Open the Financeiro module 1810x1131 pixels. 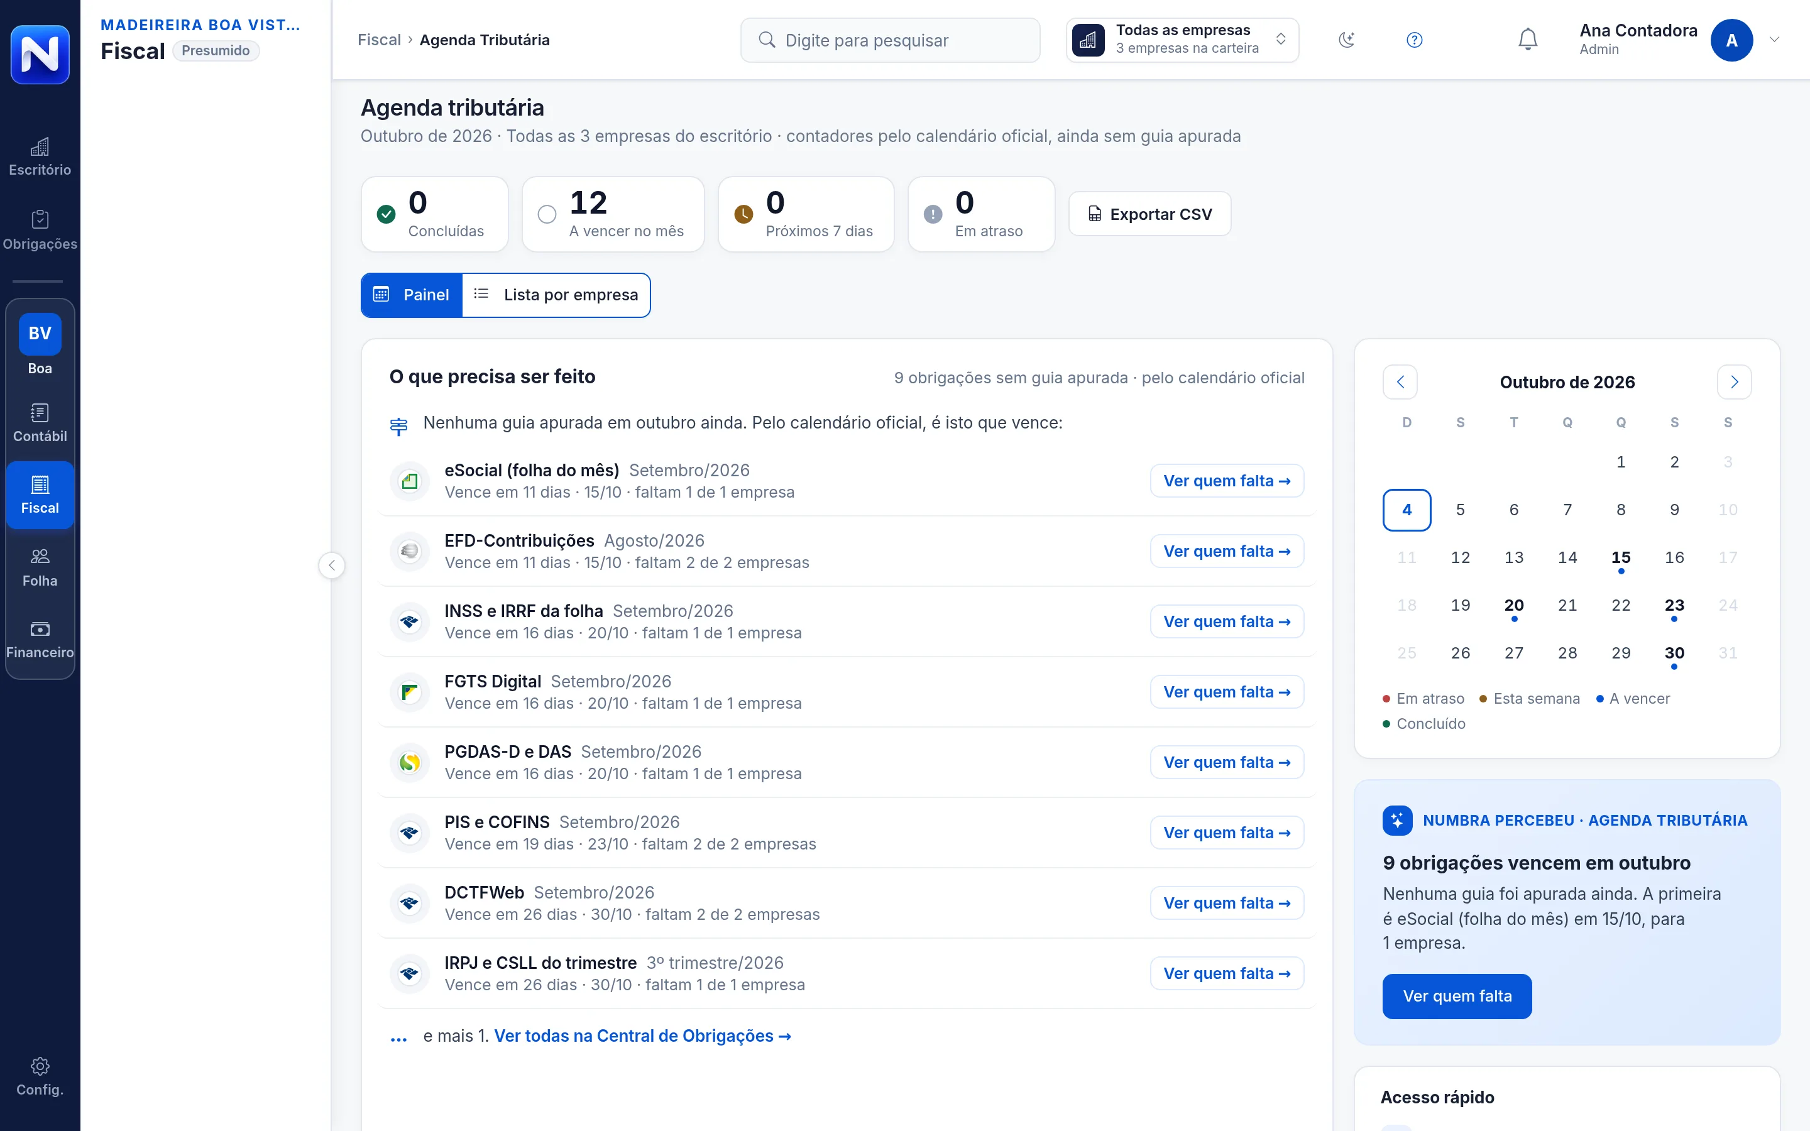(x=40, y=640)
